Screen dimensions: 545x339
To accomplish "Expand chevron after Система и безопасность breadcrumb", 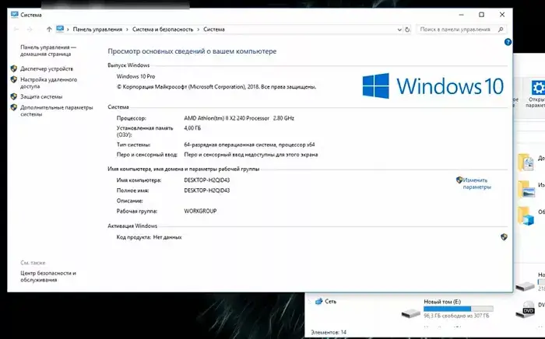I will pos(199,30).
